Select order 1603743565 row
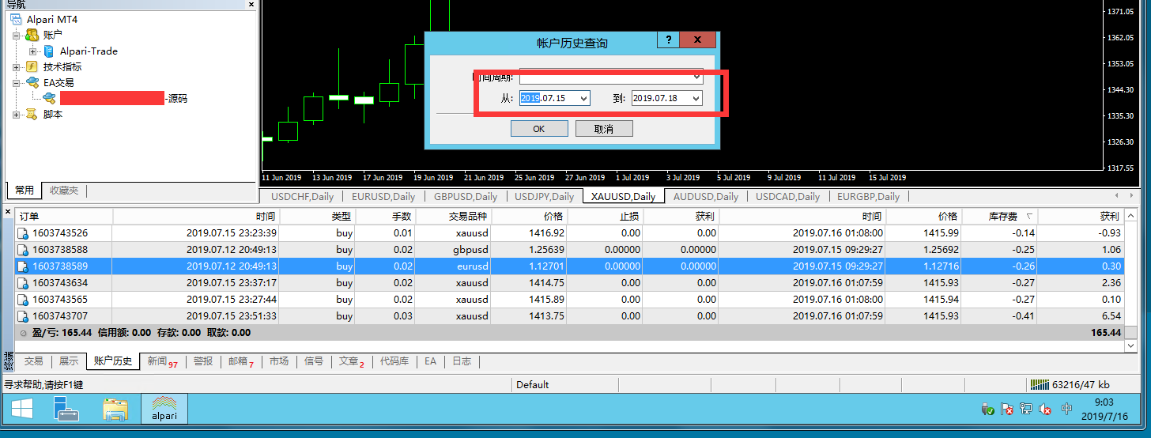This screenshot has width=1151, height=438. click(568, 299)
